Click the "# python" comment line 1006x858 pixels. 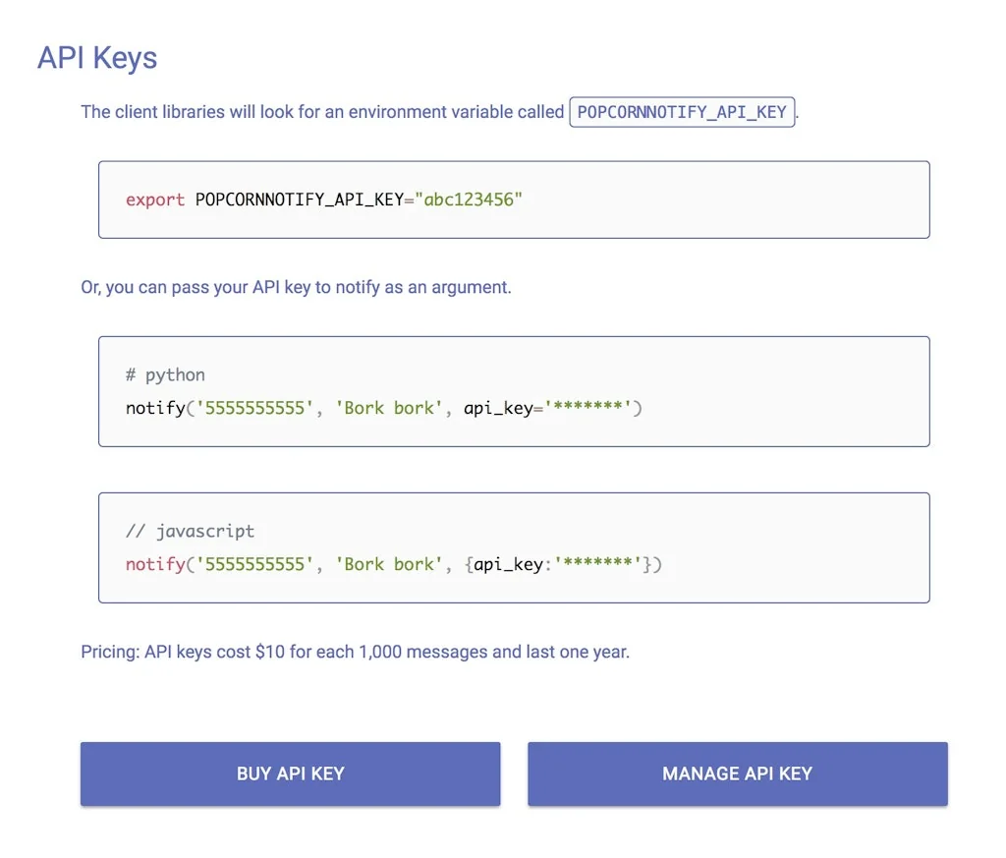point(165,374)
